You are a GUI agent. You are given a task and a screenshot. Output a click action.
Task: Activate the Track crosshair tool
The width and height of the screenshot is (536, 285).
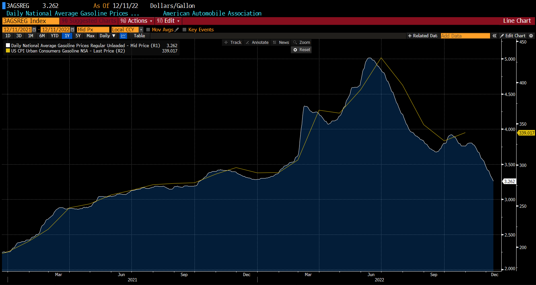coord(233,43)
